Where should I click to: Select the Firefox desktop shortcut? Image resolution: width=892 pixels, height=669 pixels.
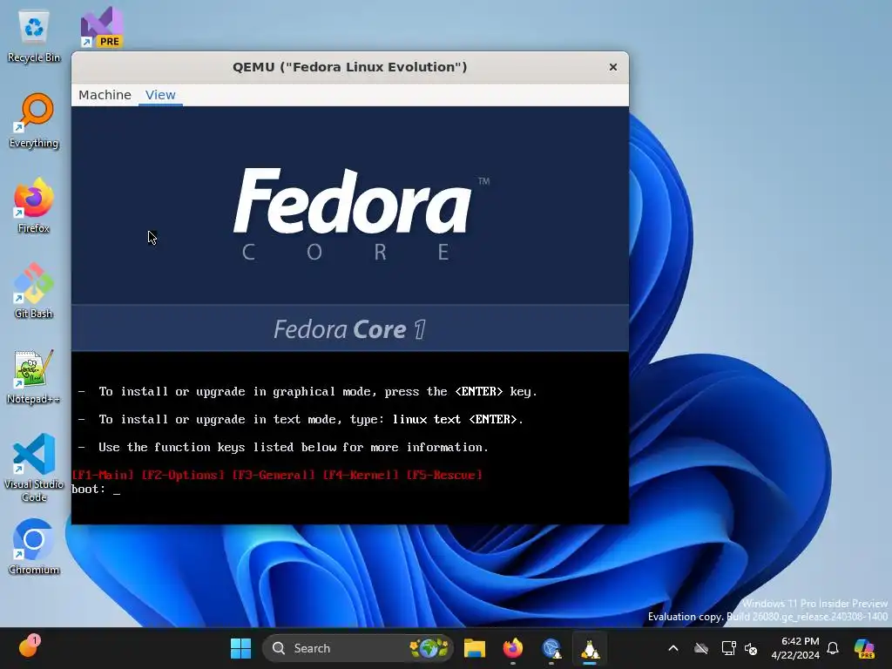coord(34,206)
